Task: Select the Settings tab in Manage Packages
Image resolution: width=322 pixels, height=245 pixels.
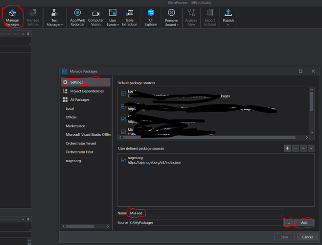Action: [x=86, y=82]
